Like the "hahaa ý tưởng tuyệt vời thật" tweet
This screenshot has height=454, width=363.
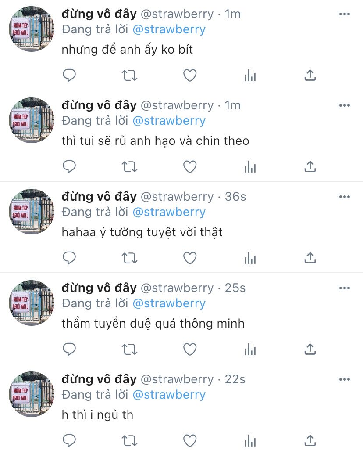pos(190,258)
